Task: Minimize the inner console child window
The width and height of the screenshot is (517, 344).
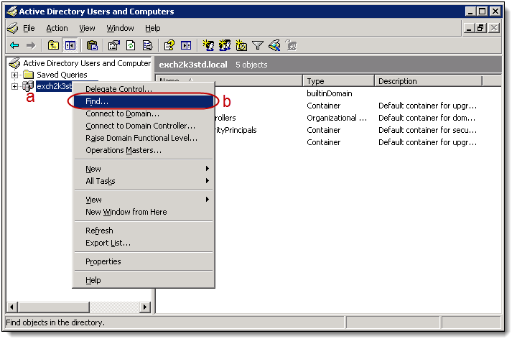Action: 468,28
